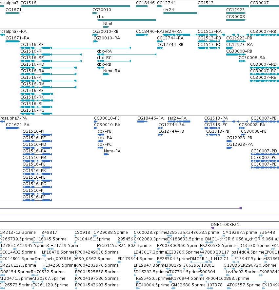Click EST CK00028.3prime
The height and width of the screenshot is (290, 279).
(x=150, y=233)
